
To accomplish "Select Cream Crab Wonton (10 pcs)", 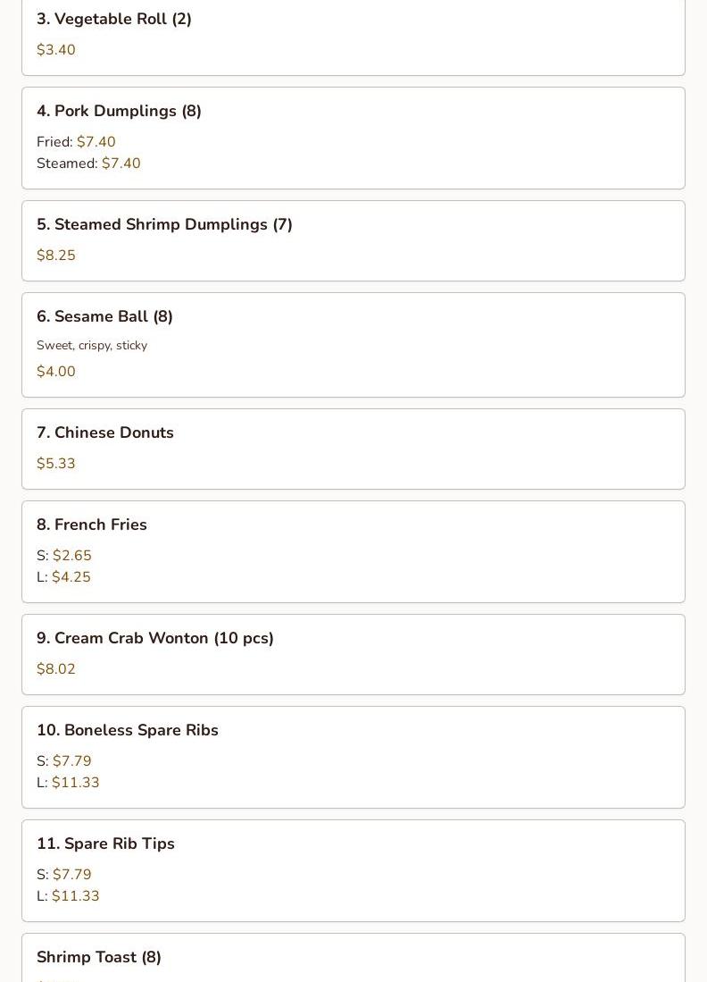I will point(353,654).
